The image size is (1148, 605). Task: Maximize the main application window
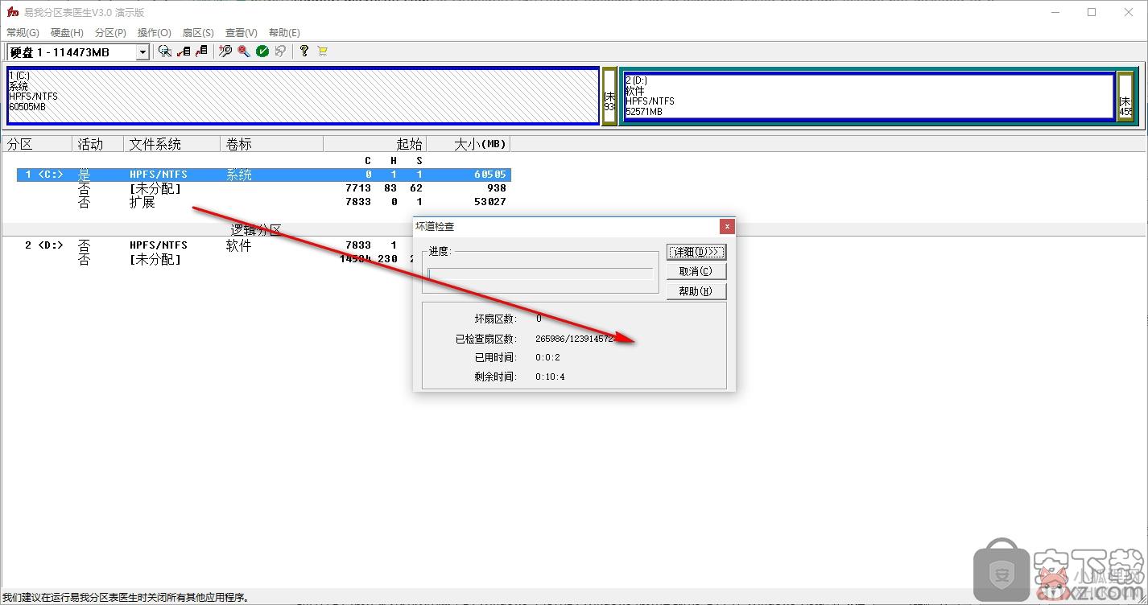(x=1092, y=12)
